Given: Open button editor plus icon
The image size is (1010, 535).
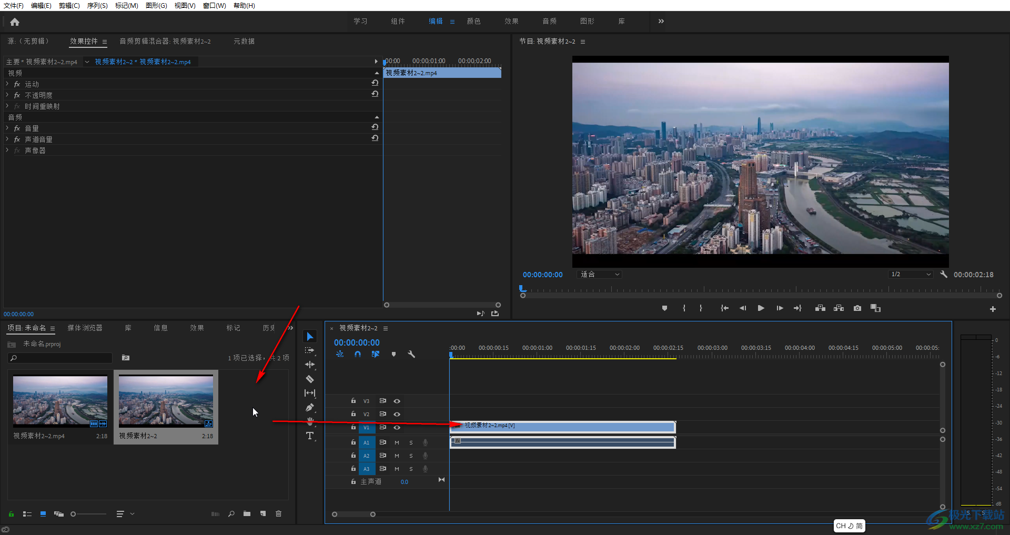Looking at the screenshot, I should click(x=993, y=309).
